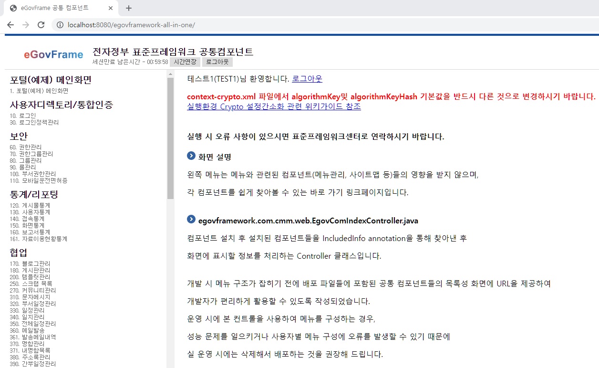Select the eGovFrame 공통 컴포넌트 browser tab
599x368 pixels.
coord(57,8)
